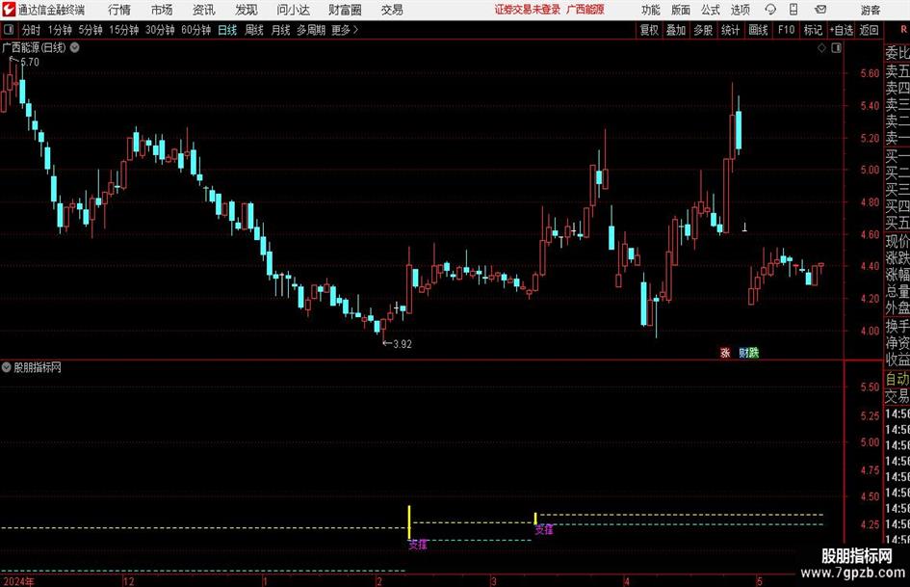910x587 pixels.
Task: Open the 版面 menu
Action: pos(681,10)
